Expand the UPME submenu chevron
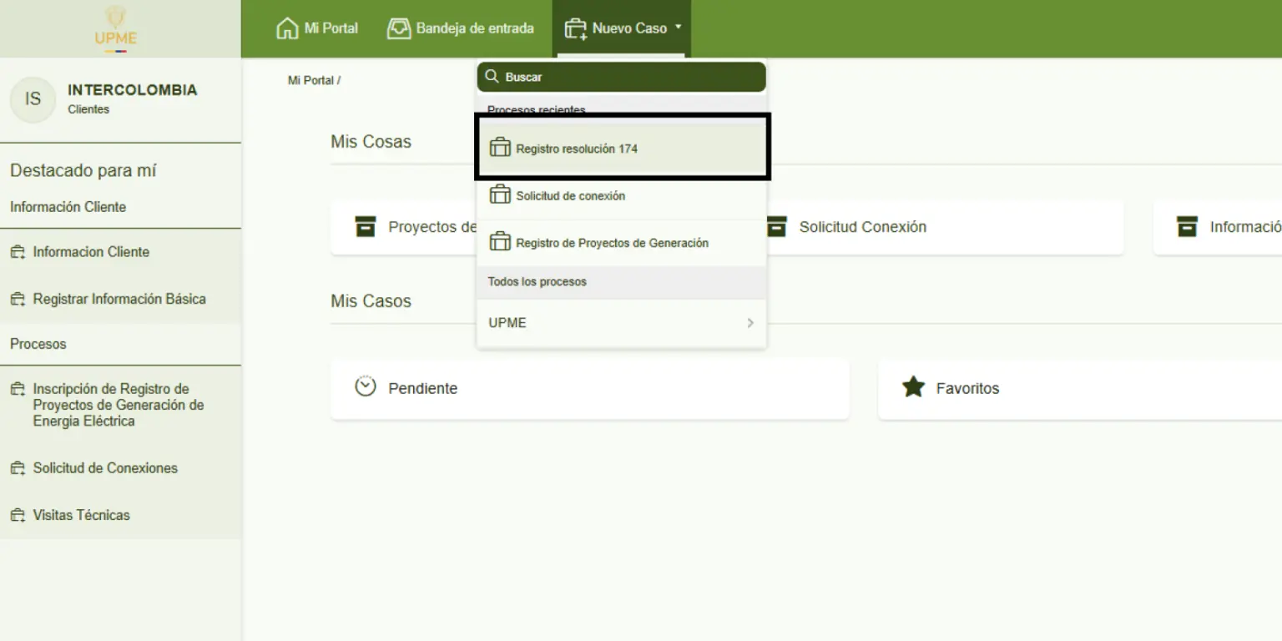Viewport: 1282px width, 641px height. (x=750, y=323)
